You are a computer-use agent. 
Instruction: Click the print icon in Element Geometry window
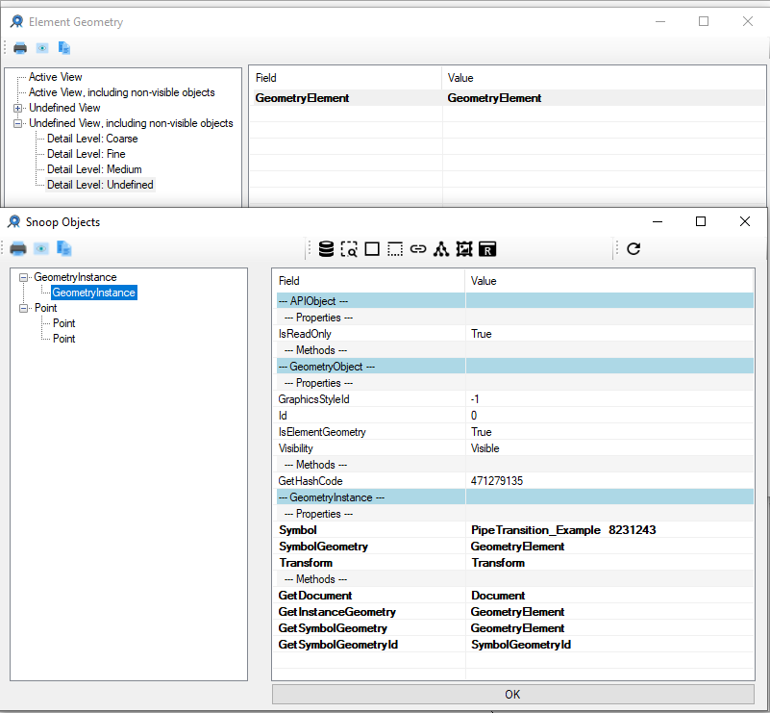20,48
